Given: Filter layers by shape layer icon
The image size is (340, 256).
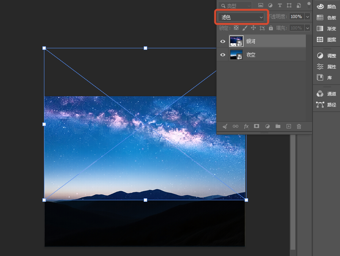Looking at the screenshot, I should pos(289,5).
